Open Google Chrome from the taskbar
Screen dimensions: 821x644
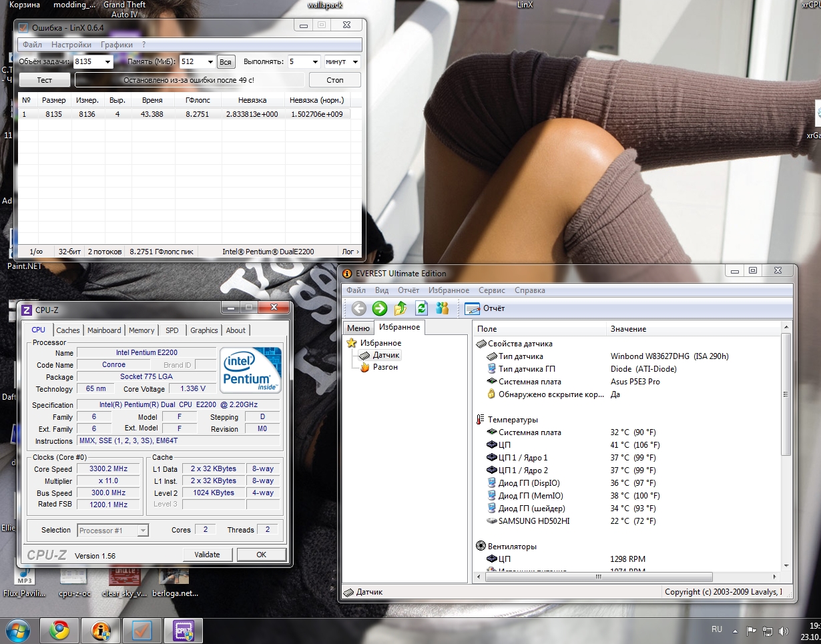(59, 630)
